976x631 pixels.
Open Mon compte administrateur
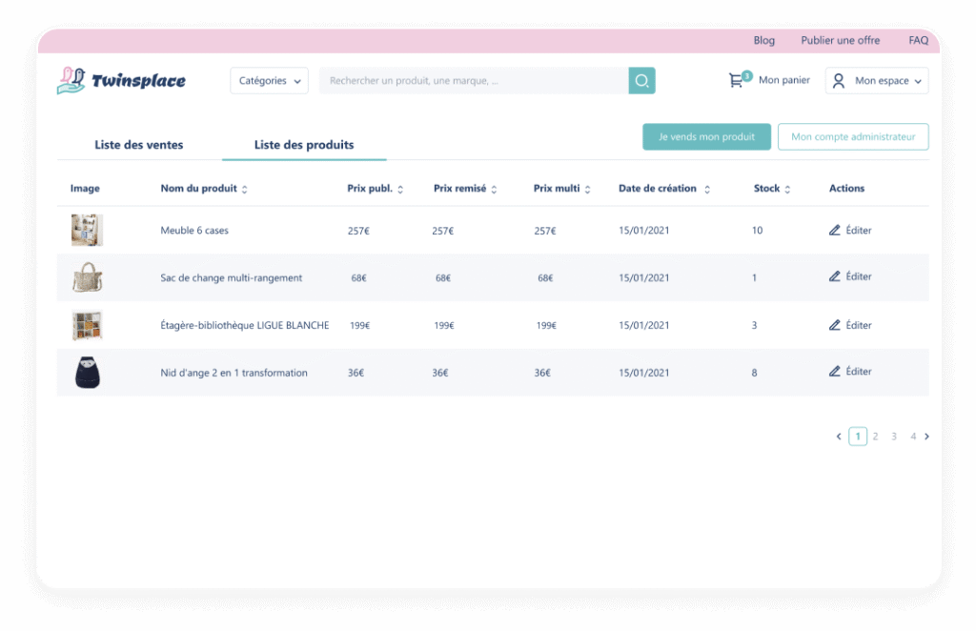(x=853, y=137)
